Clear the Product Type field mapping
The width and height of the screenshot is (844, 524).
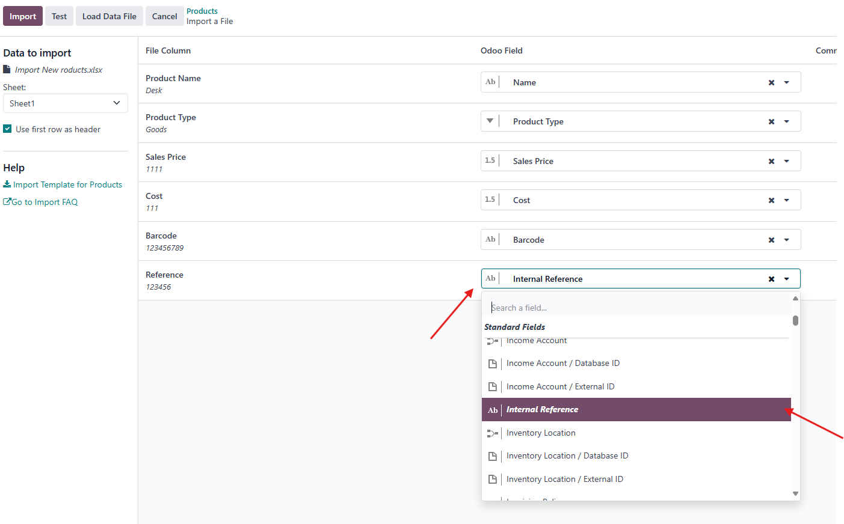[x=771, y=122]
